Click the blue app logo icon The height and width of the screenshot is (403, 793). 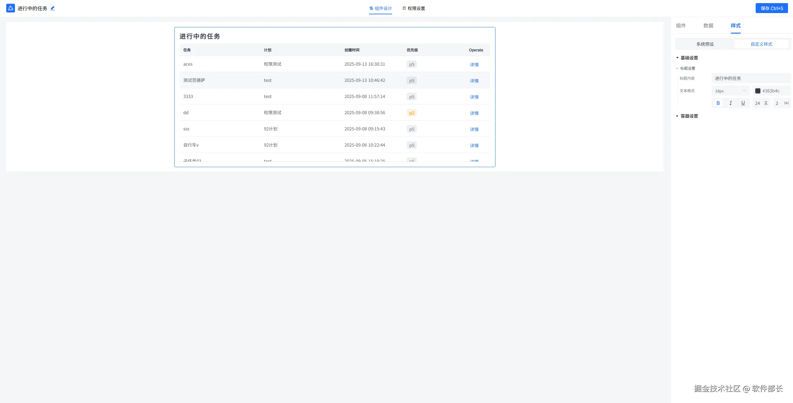pos(11,8)
